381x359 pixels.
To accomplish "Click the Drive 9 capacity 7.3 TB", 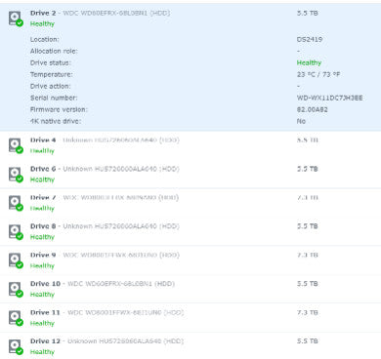I will 308,255.
